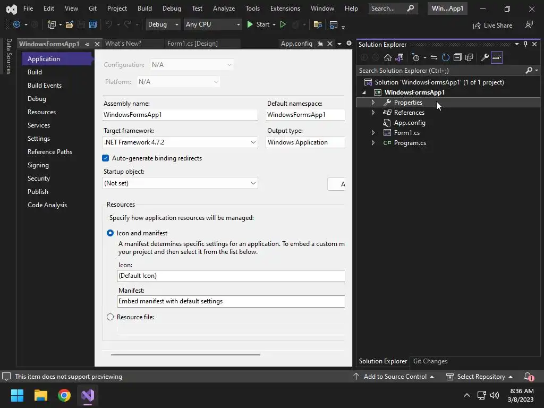Image resolution: width=544 pixels, height=408 pixels.
Task: Click the Assembly name text field
Action: [180, 115]
